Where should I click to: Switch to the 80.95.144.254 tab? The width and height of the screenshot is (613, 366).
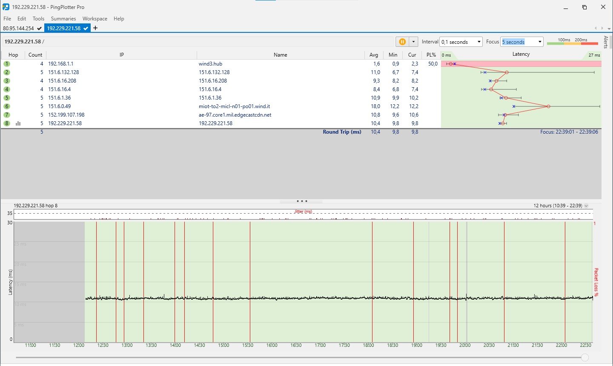point(18,28)
